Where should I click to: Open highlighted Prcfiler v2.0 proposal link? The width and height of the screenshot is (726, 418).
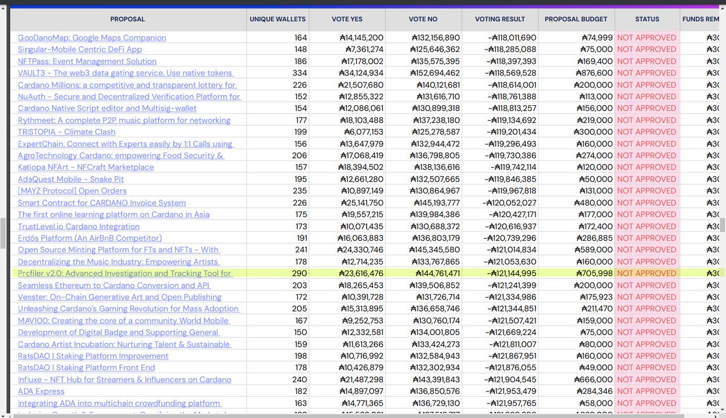125,273
